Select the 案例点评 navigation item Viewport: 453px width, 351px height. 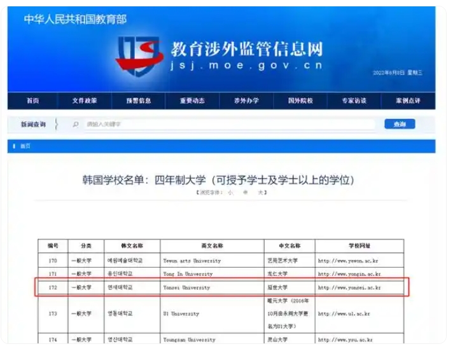click(x=407, y=101)
